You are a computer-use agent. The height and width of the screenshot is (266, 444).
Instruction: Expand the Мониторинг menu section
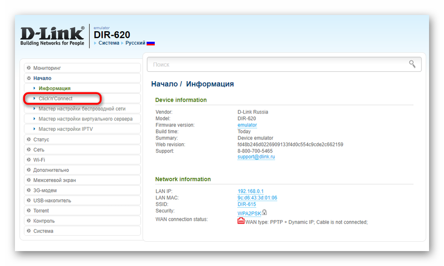(47, 68)
